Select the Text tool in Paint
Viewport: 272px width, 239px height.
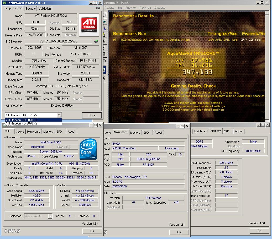(104, 41)
